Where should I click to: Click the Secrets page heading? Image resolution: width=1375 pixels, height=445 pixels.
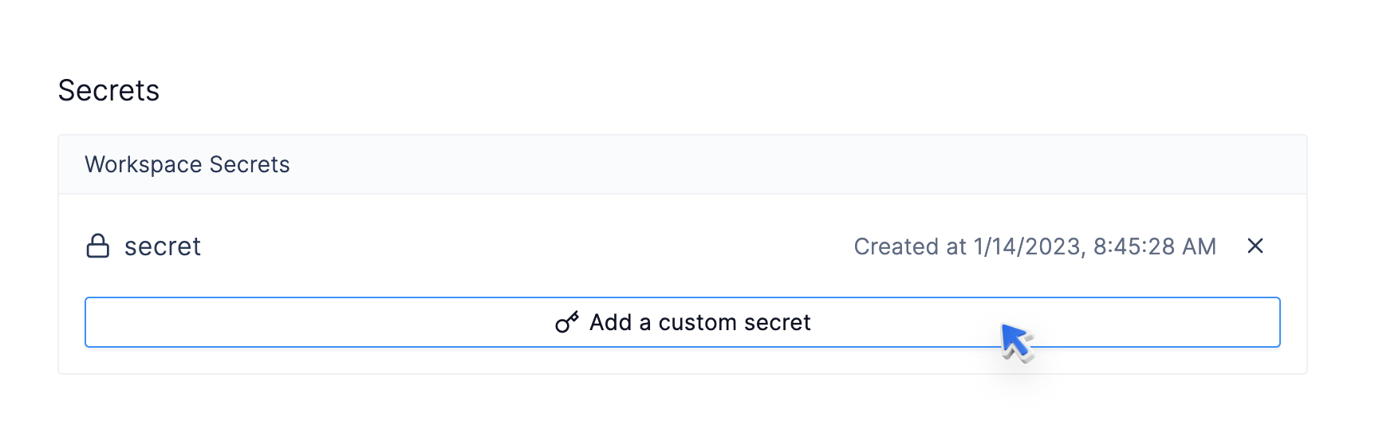(x=108, y=91)
